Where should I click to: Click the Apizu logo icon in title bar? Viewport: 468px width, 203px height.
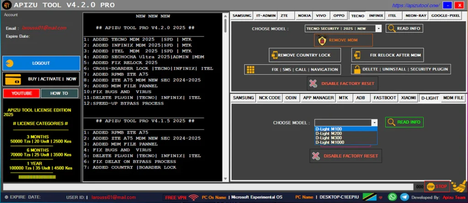click(x=6, y=5)
